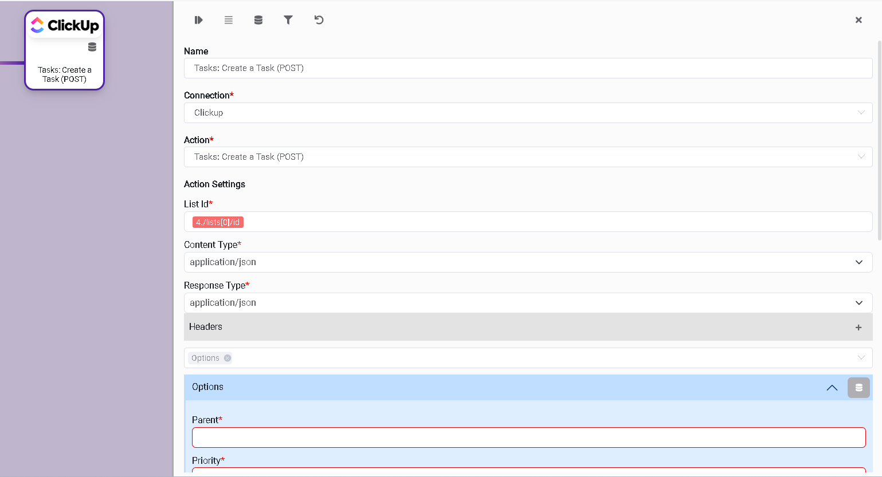Click the undo/reset arrow icon
The image size is (882, 477).
(319, 20)
